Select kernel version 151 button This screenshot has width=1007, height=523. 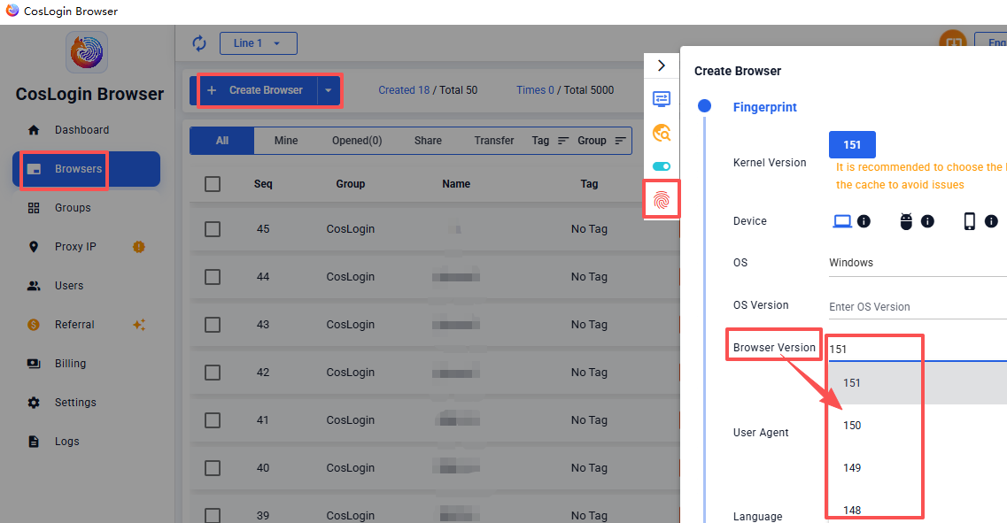[x=852, y=145]
